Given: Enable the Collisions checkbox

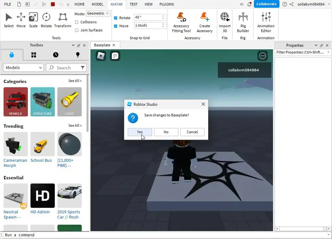Looking at the screenshot, I should 77,22.
